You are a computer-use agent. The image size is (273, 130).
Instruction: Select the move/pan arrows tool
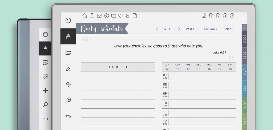68,84
